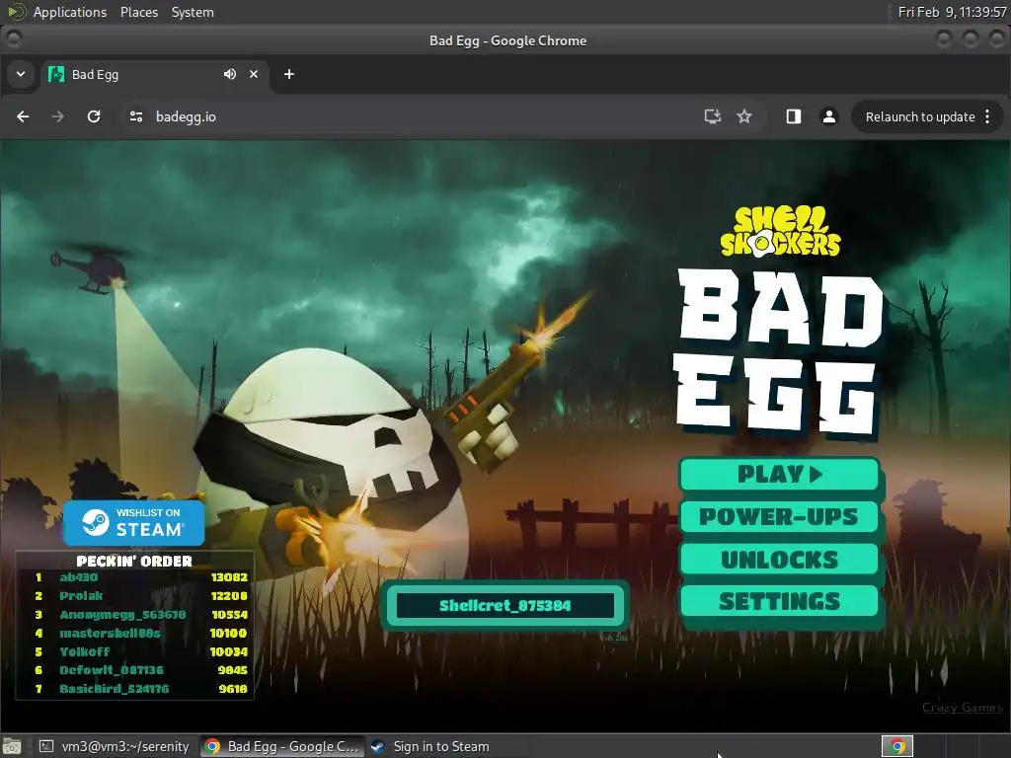Click the clock showing Fri Feb 9
This screenshot has height=758, width=1011.
[x=953, y=12]
